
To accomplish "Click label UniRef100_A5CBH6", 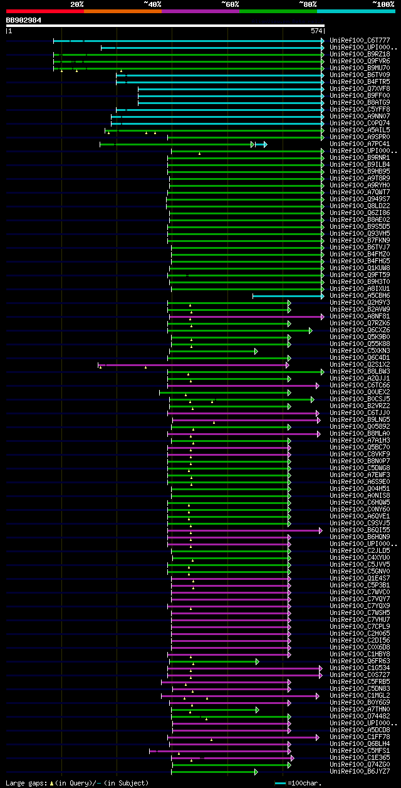I will coord(360,295).
